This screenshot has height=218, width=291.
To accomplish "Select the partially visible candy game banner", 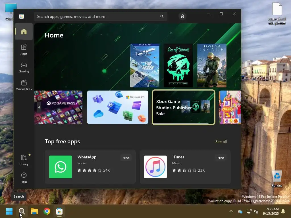I will pos(230,107).
